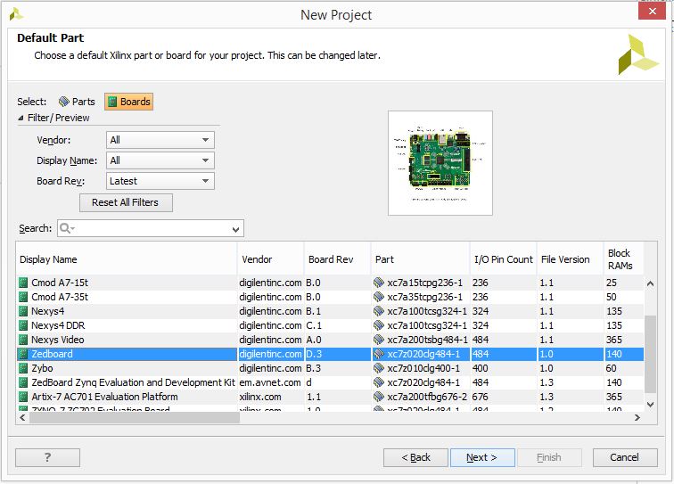
Task: Expand the search history dropdown arrow
Action: click(235, 229)
